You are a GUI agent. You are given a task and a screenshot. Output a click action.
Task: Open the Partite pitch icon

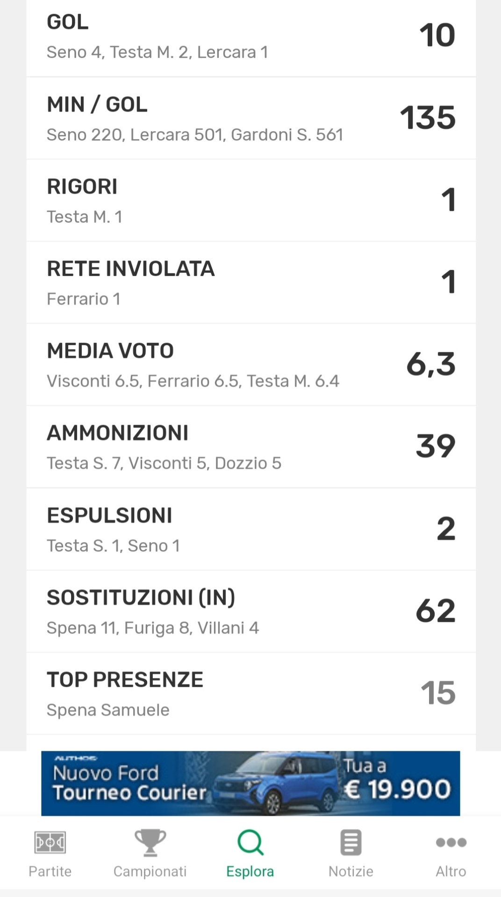coord(50,842)
